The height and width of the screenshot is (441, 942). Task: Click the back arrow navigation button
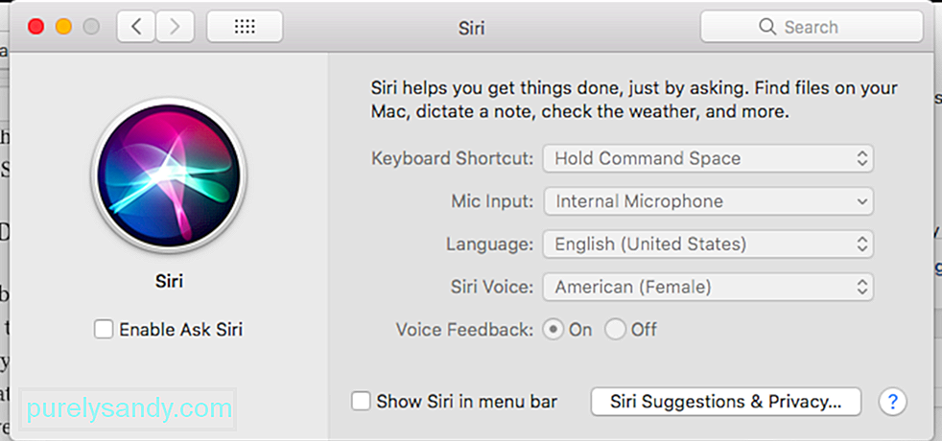coord(136,27)
